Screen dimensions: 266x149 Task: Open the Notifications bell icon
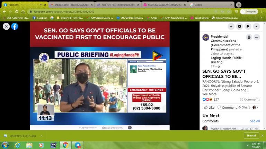coord(248,27)
